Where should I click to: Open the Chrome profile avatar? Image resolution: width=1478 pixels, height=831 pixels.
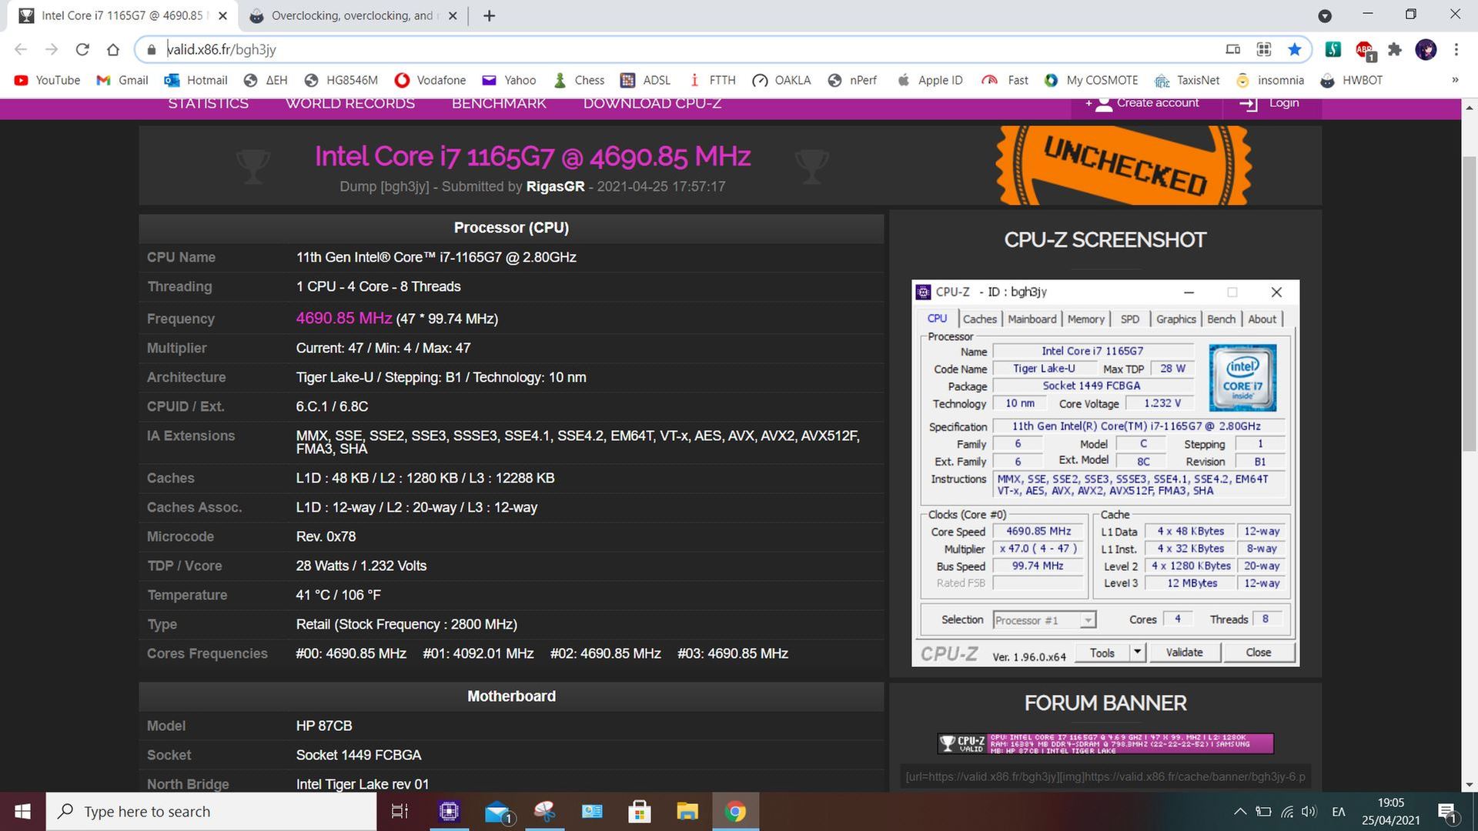pyautogui.click(x=1426, y=49)
